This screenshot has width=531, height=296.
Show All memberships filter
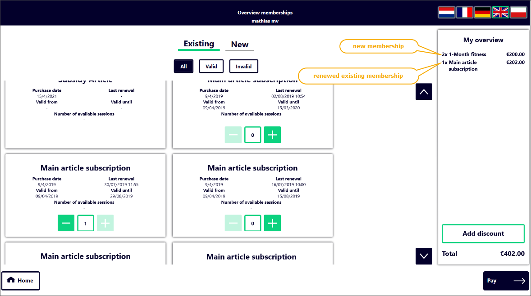click(183, 66)
